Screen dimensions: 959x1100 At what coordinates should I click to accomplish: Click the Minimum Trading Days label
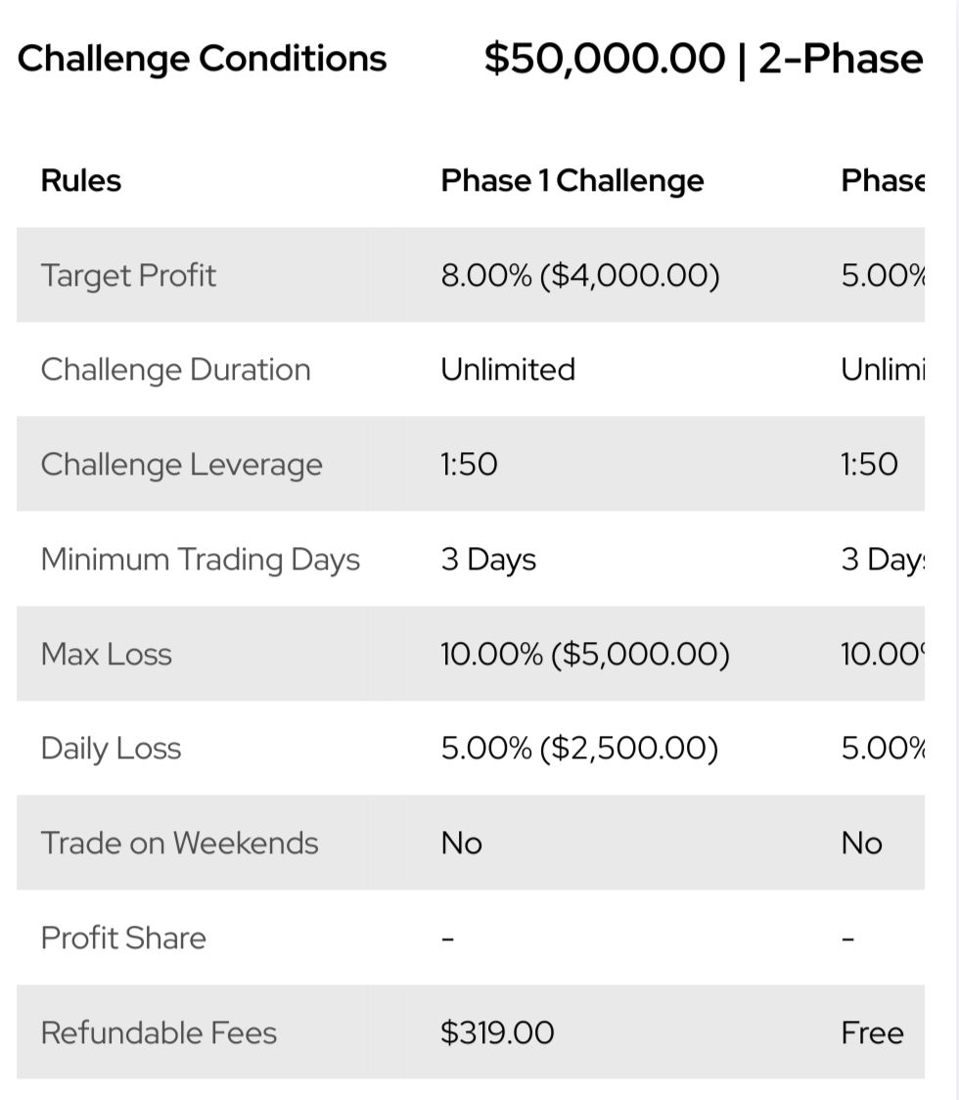tap(200, 560)
